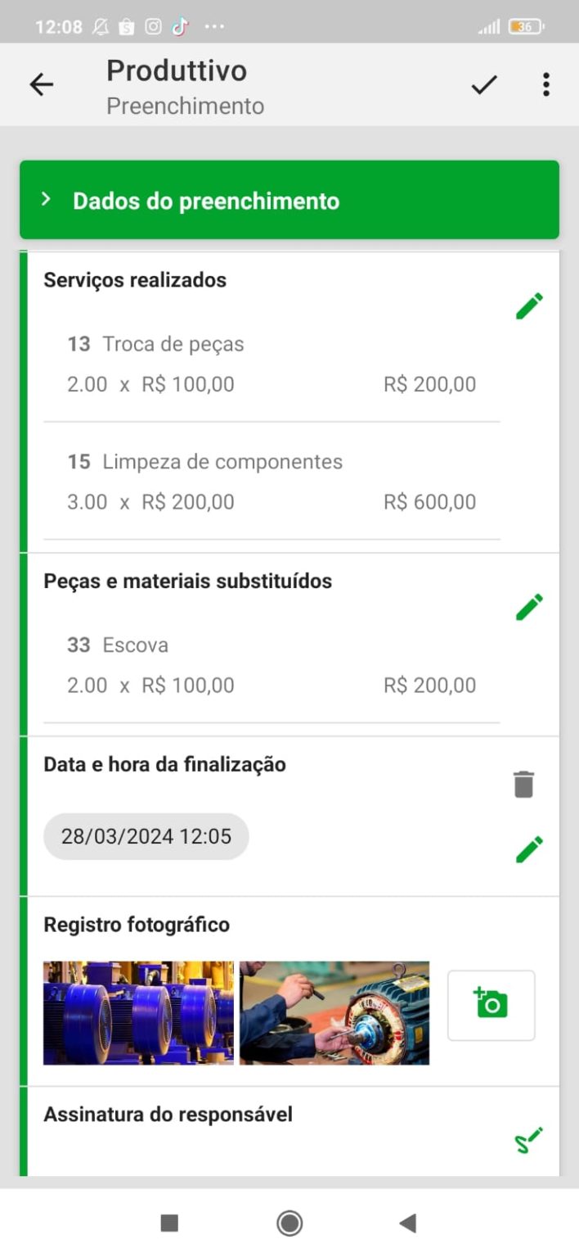Select the Preenchimento screen title

coord(184,106)
